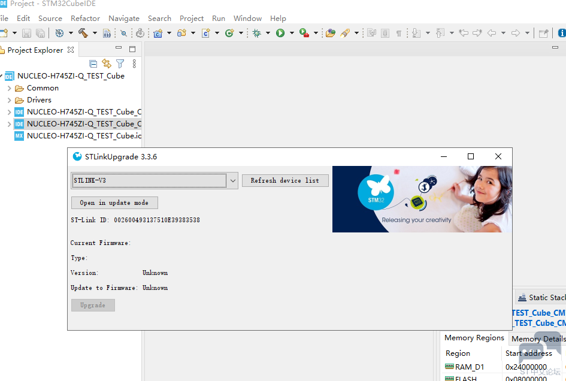Click the Start address column header
This screenshot has width=566, height=381.
528,353
